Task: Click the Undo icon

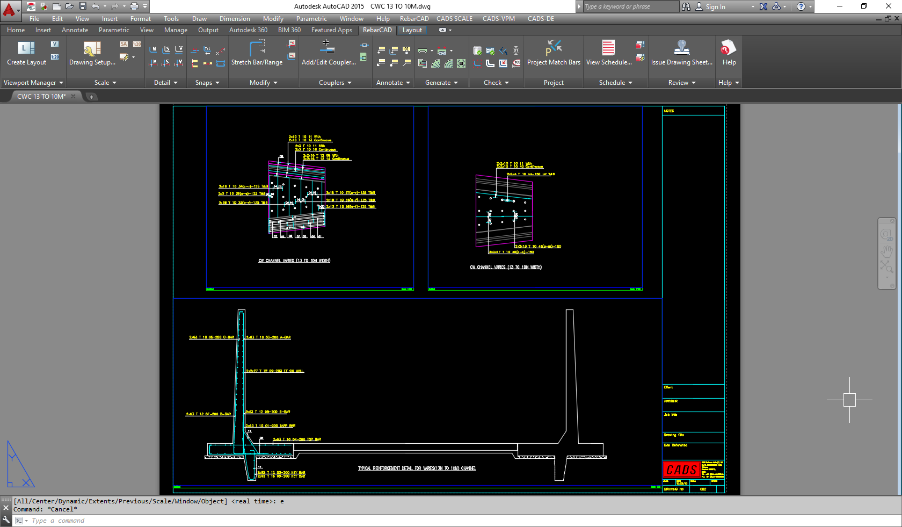Action: (94, 6)
